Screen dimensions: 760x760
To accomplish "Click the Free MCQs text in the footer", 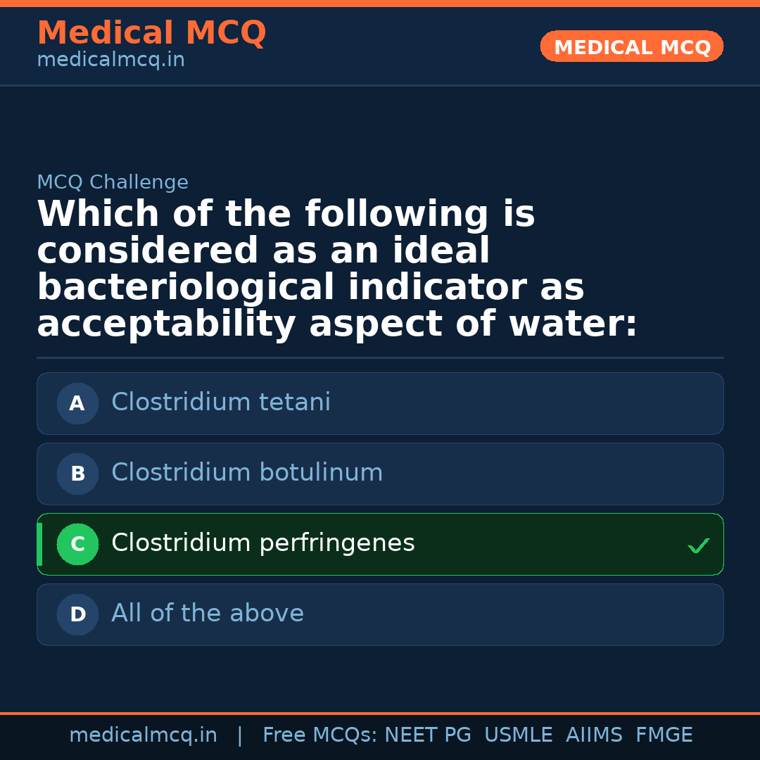I will (x=319, y=735).
